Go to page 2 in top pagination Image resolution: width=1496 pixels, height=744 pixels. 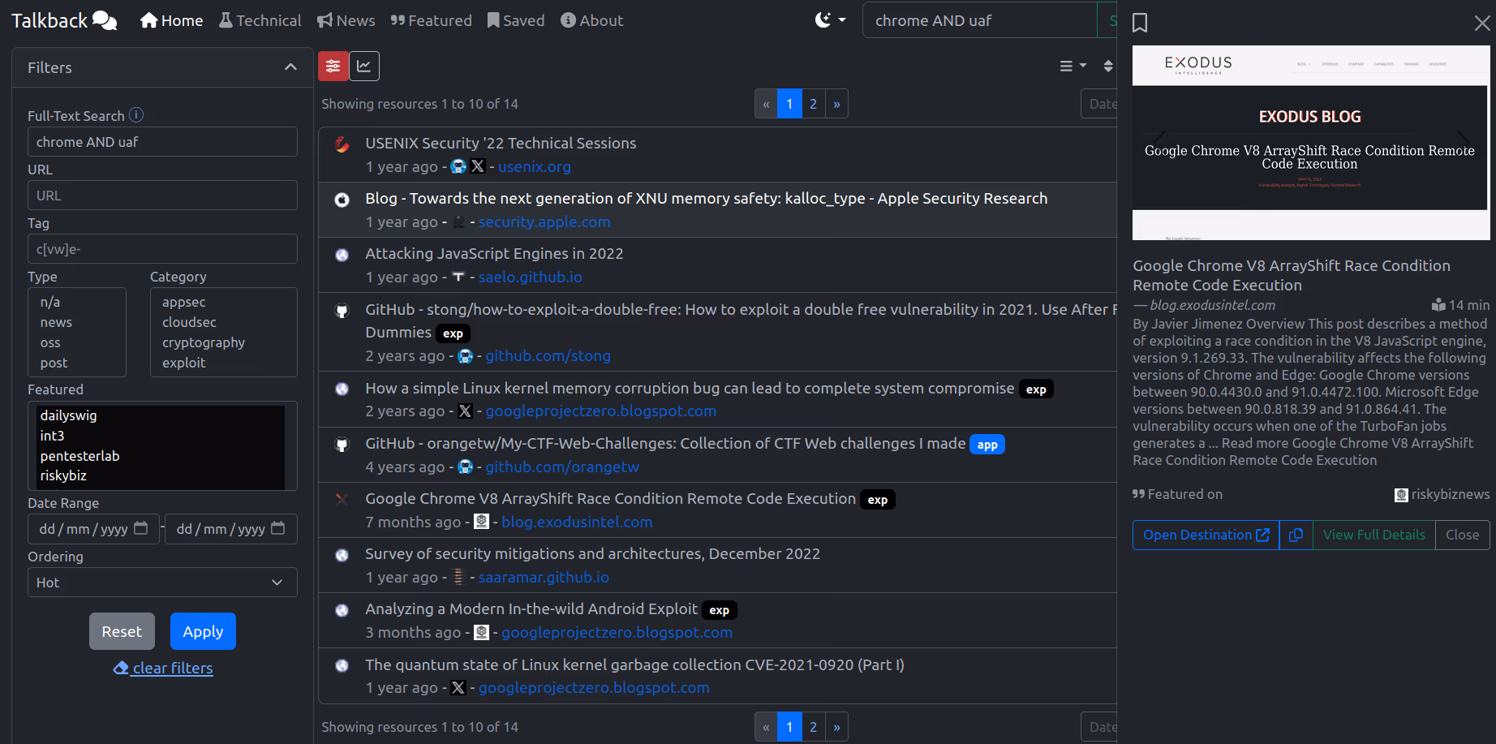pos(813,104)
